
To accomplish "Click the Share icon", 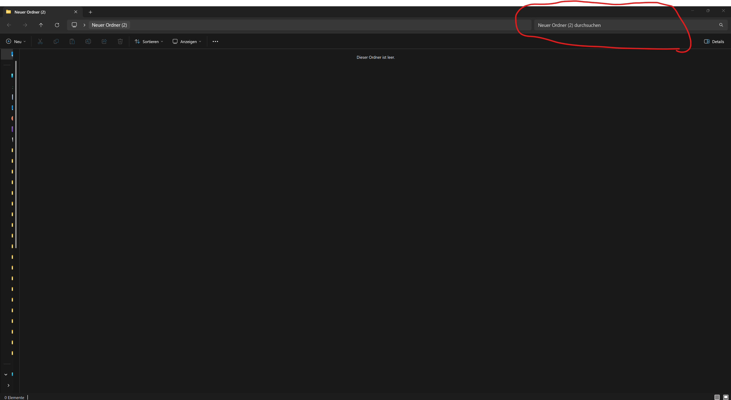I will click(x=104, y=41).
